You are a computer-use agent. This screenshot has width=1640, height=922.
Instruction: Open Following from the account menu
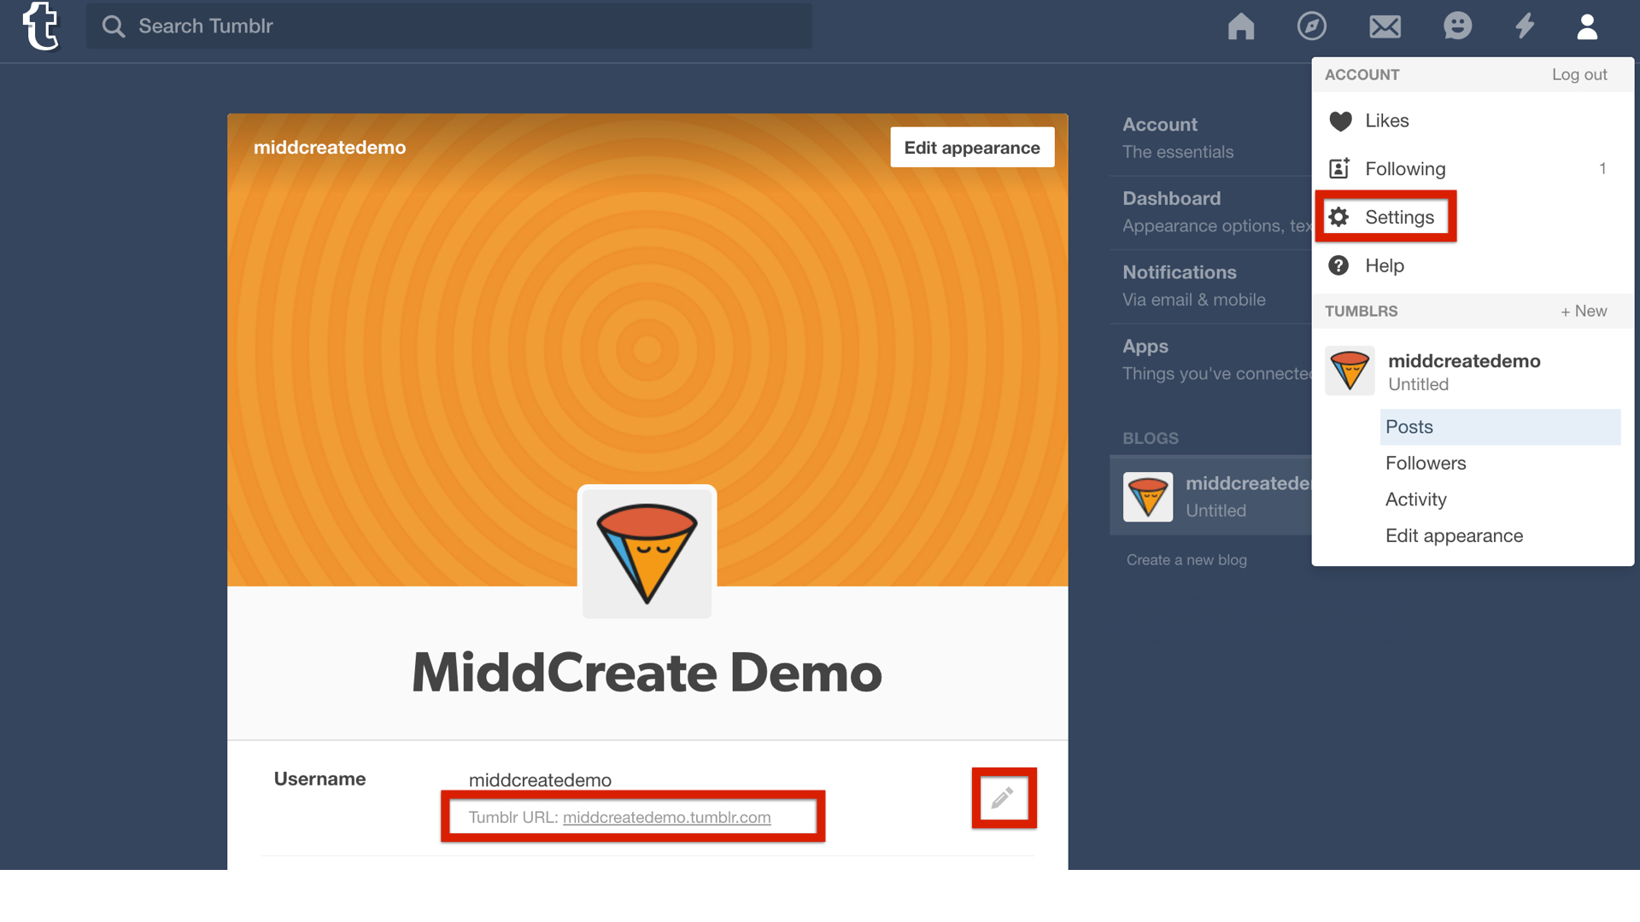coord(1404,169)
